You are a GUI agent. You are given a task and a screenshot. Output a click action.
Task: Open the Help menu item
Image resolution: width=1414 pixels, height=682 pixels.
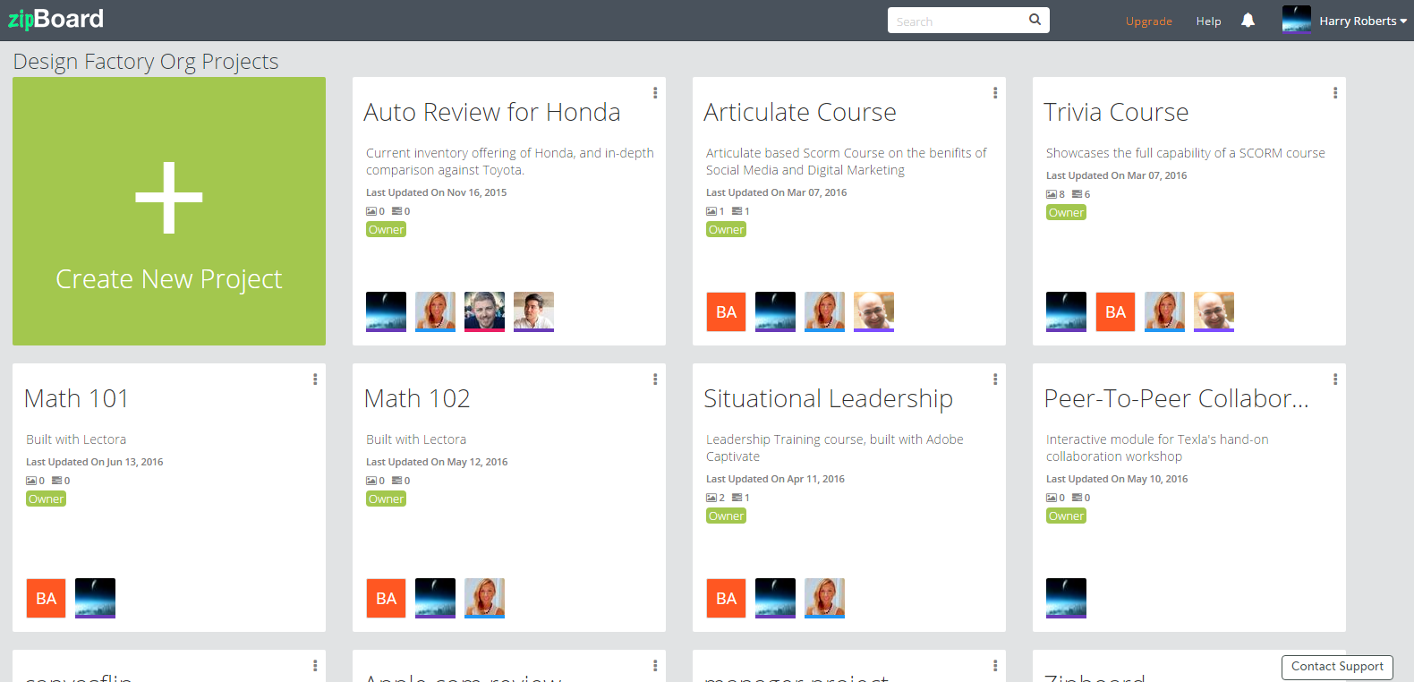point(1208,21)
